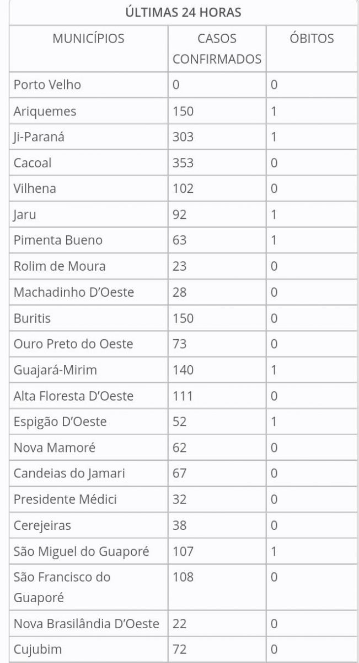Select the ÓBITOS column header
This screenshot has width=359, height=663.
(x=312, y=39)
